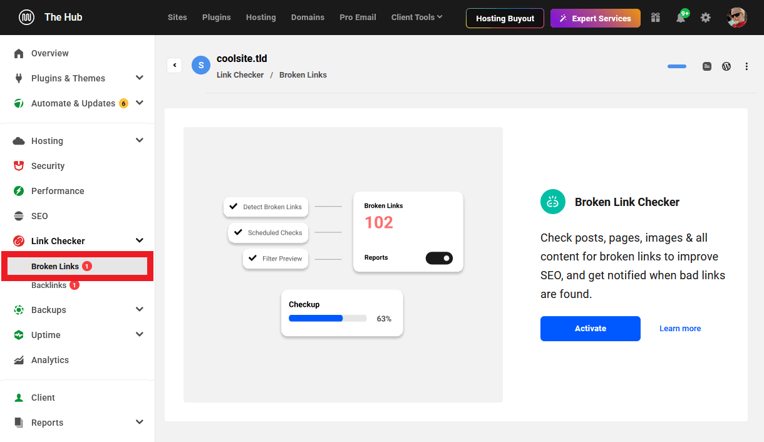The width and height of the screenshot is (764, 442).
Task: Expand the Client Tools dropdown
Action: [x=416, y=18]
